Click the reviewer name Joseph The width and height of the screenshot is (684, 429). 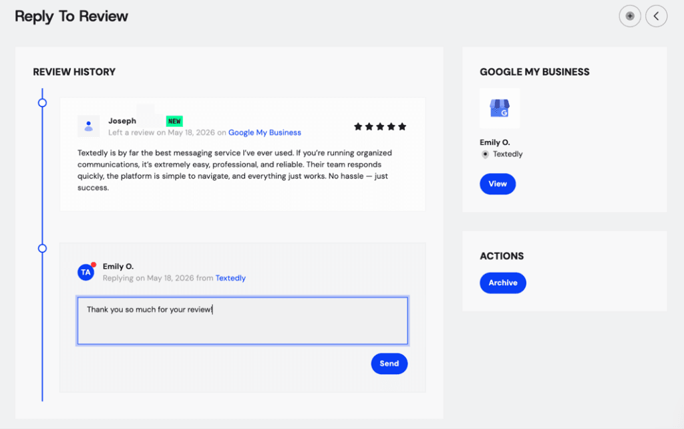122,121
